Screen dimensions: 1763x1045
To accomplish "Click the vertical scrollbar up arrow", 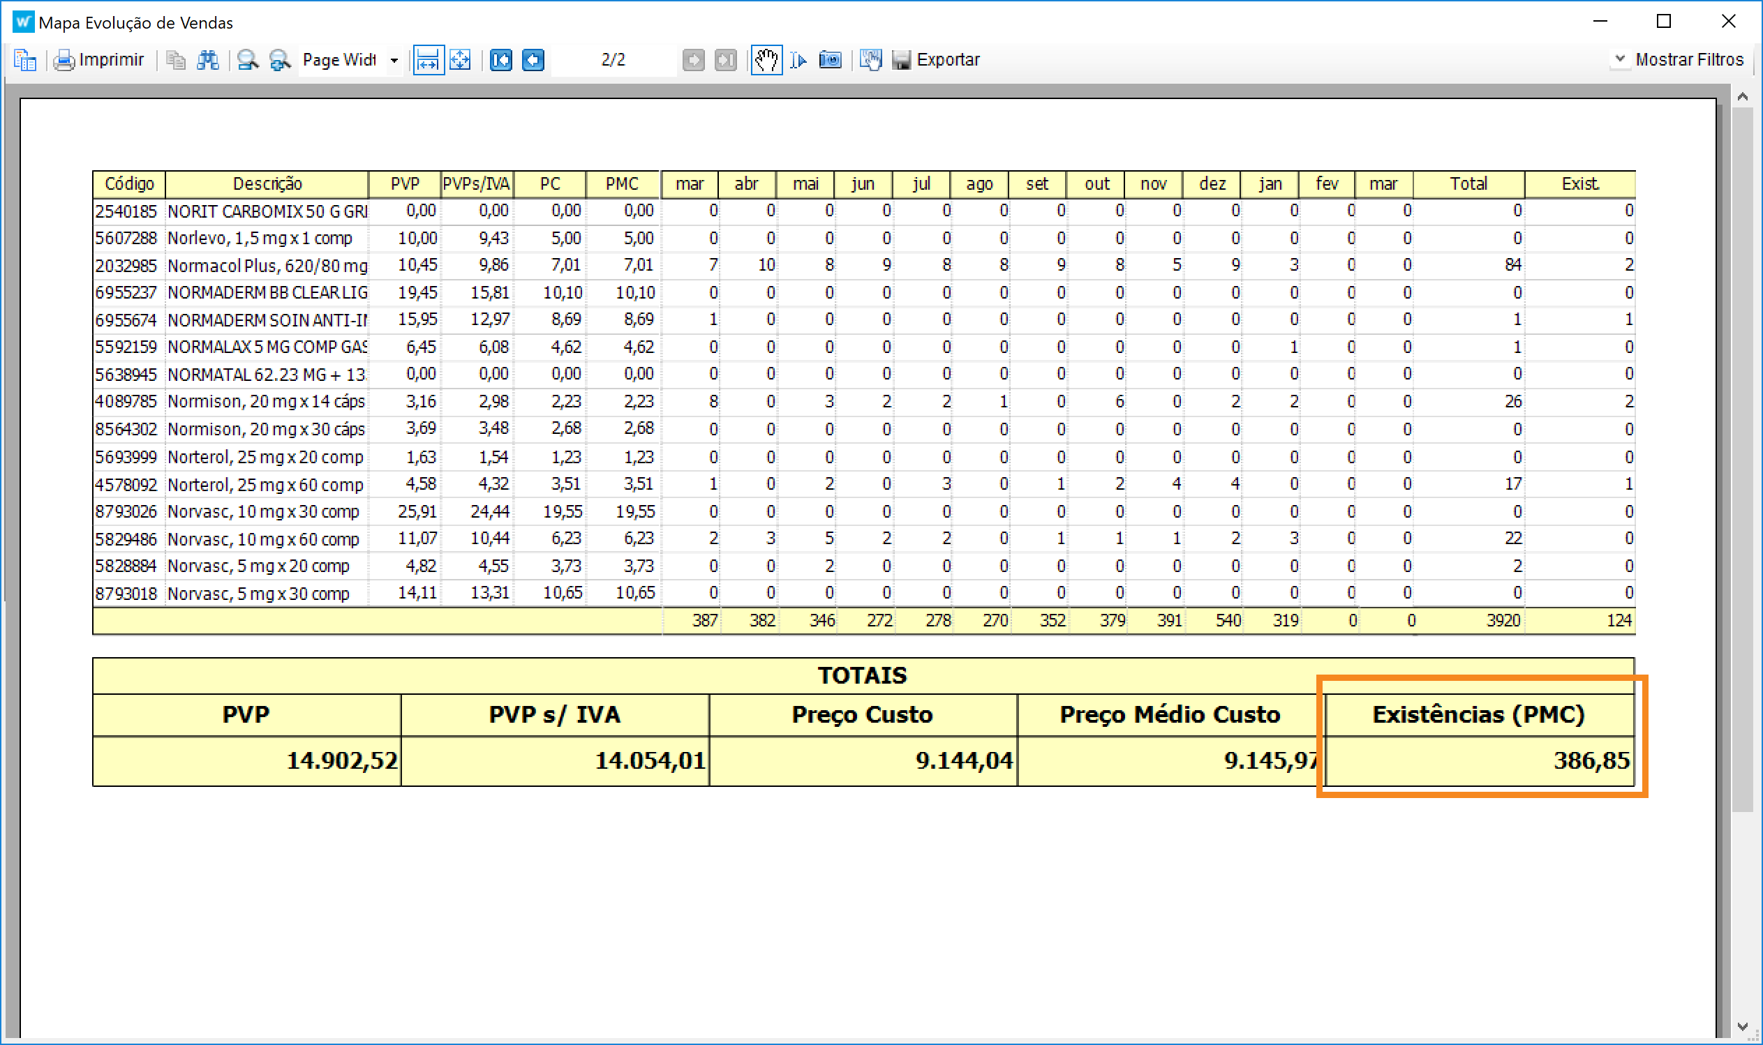I will [x=1742, y=97].
